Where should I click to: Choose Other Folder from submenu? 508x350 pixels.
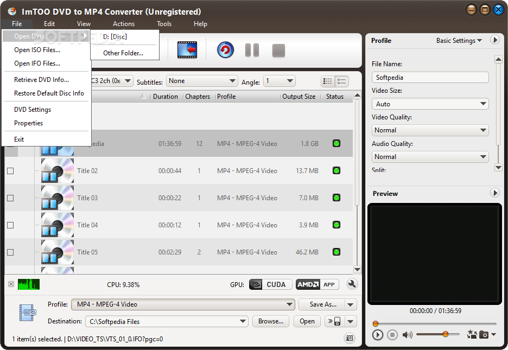point(125,53)
